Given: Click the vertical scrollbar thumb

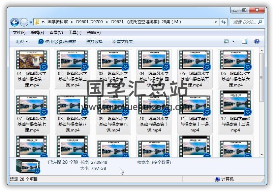Looking at the screenshot, I should [262, 77].
